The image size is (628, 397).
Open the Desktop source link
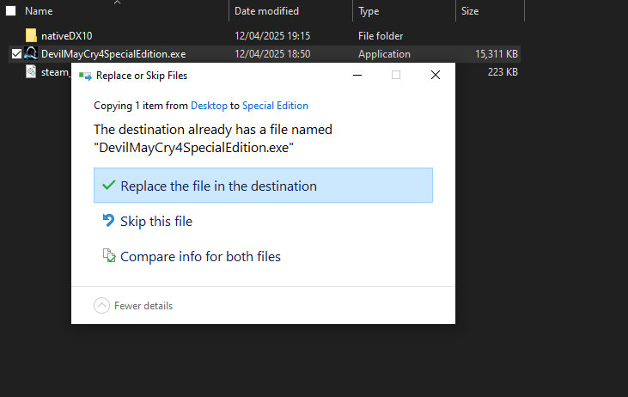[209, 106]
